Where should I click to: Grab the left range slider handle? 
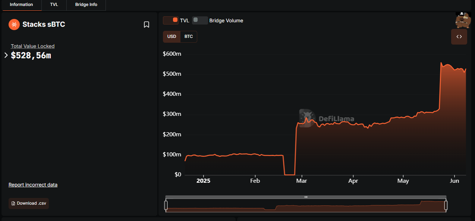pyautogui.click(x=166, y=205)
